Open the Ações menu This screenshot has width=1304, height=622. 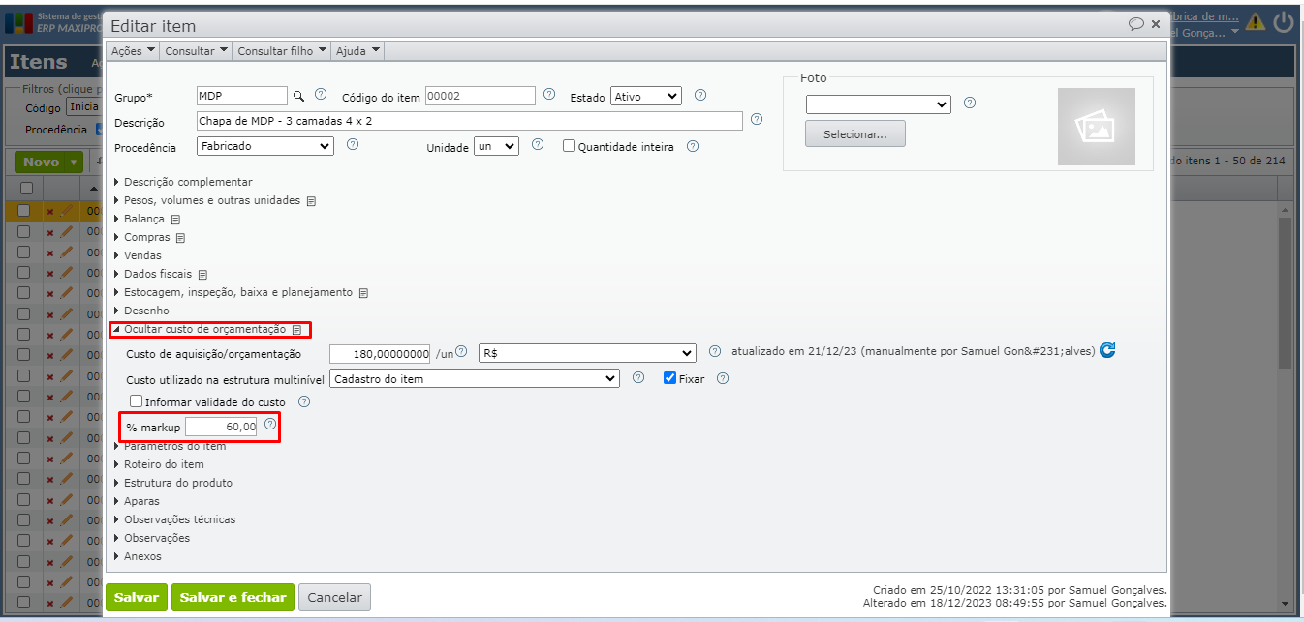[x=132, y=51]
